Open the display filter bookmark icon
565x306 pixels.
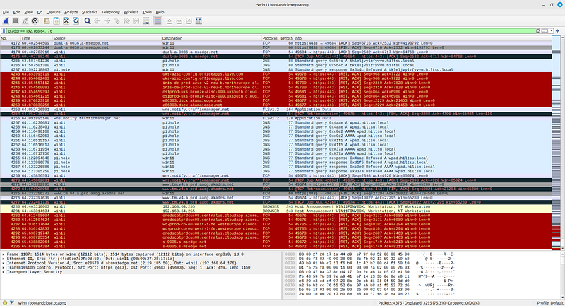tap(4, 31)
